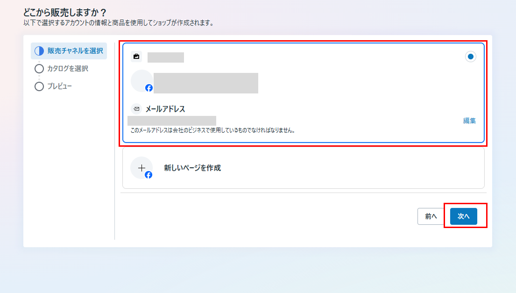Open the 販売チャネルを選択 step
Screen dimensions: 516x293
(75, 51)
